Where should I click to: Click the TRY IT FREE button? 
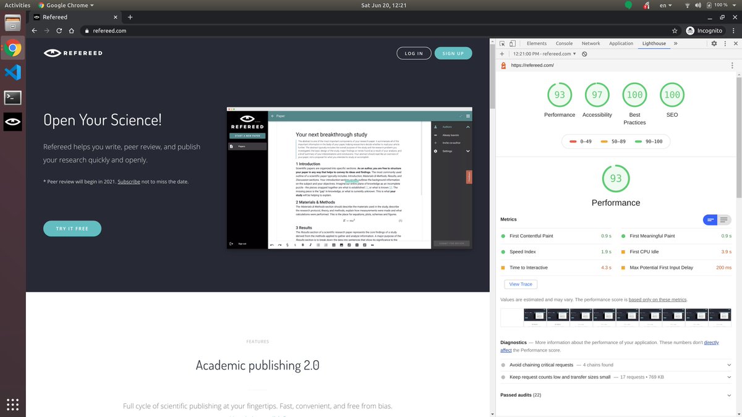click(x=72, y=228)
